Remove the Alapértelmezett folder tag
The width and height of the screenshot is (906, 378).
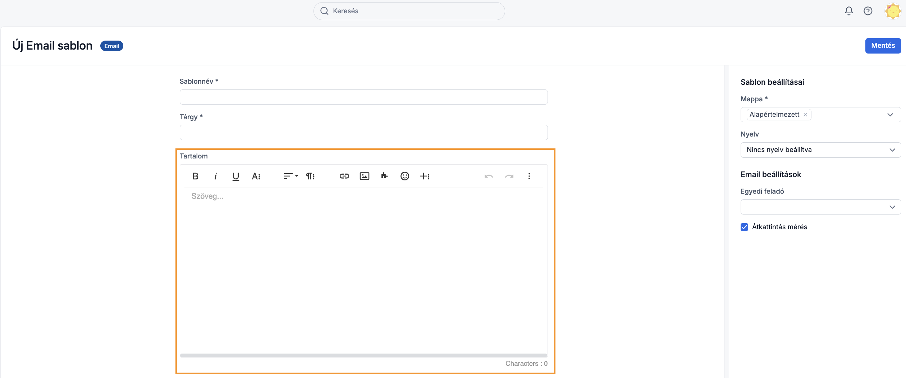tap(805, 115)
